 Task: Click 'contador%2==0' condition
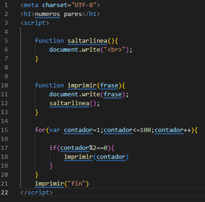[x=84, y=148]
